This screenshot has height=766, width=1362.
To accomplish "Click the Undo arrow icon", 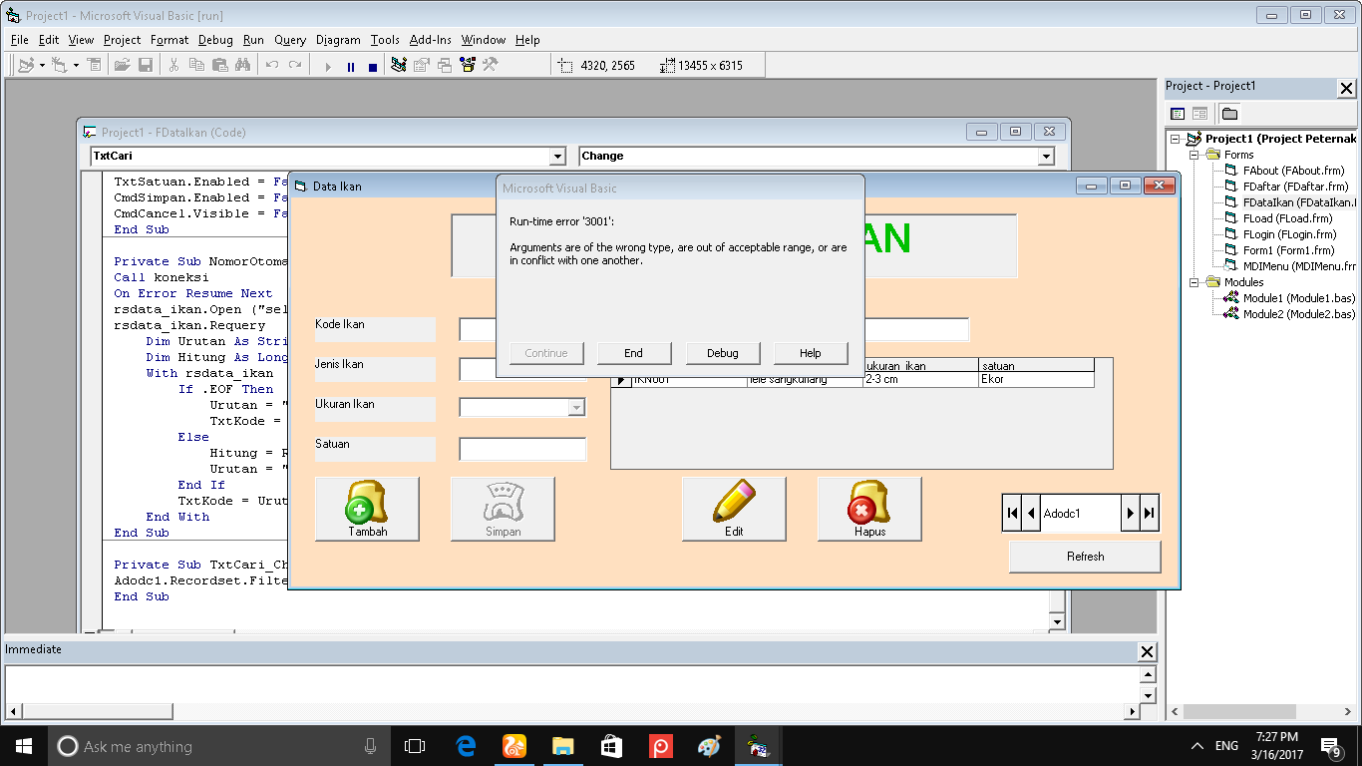I will click(x=272, y=66).
